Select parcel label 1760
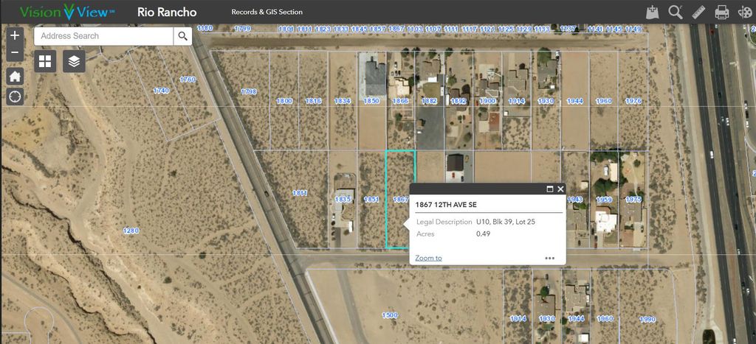 click(188, 80)
